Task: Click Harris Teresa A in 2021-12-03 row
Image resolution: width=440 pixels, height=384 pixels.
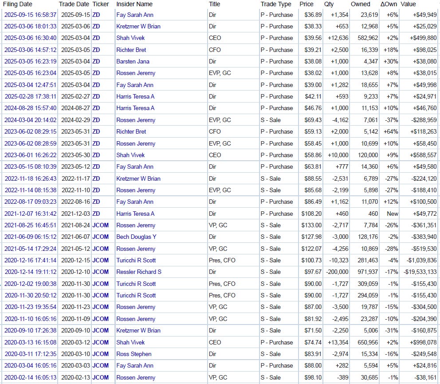Action: click(136, 214)
